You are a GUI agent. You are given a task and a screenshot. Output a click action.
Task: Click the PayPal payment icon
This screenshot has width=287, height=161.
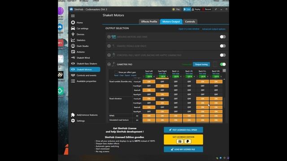click(x=187, y=141)
